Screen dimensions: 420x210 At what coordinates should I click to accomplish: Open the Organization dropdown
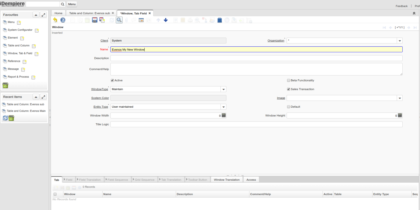click(400, 41)
